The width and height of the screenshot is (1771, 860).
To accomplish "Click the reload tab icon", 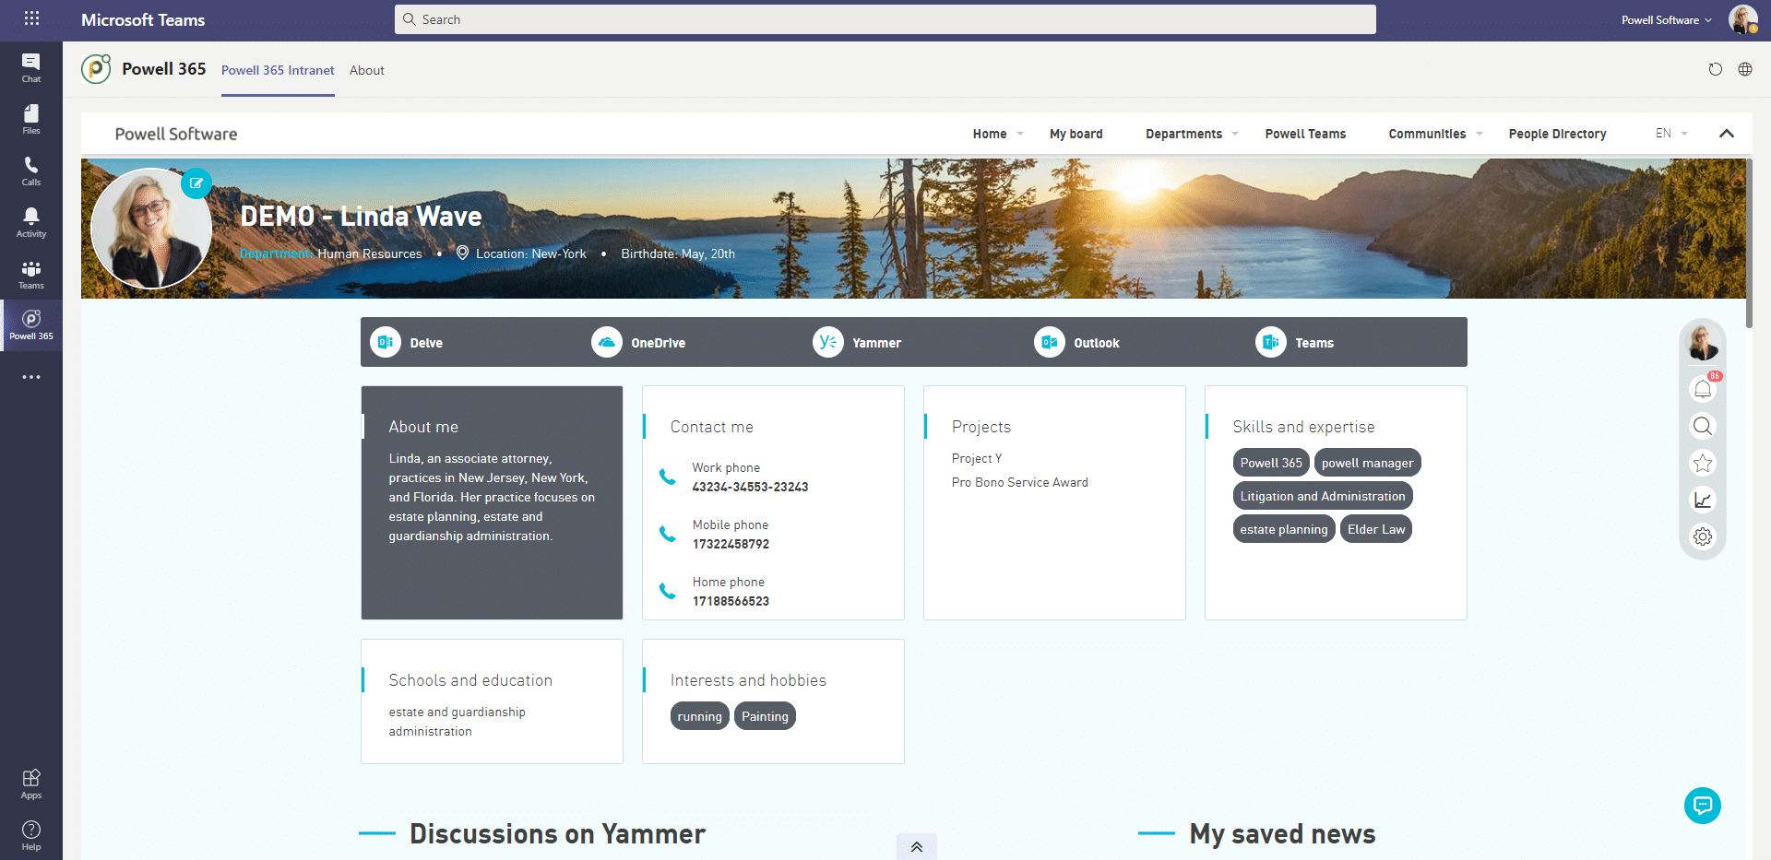I will 1715,69.
